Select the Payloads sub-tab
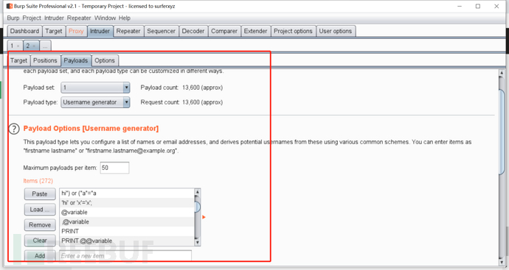Viewport: 509px width, 270px height. pos(76,60)
